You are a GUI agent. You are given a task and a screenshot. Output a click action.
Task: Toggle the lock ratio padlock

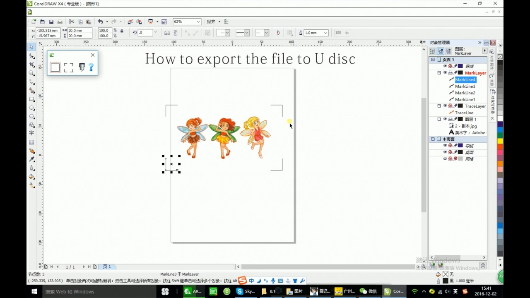(x=122, y=31)
